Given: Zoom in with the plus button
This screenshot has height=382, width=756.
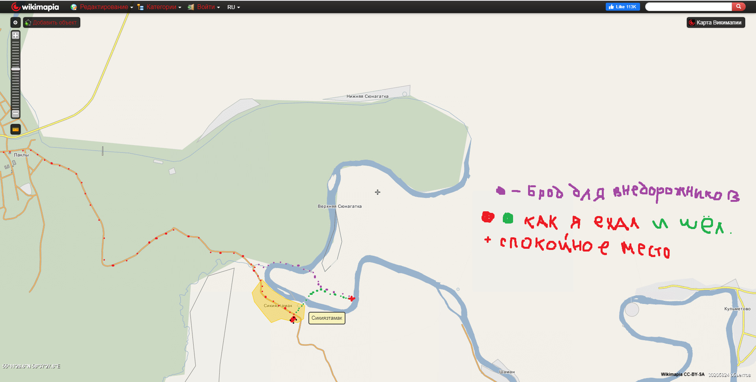Looking at the screenshot, I should [15, 35].
